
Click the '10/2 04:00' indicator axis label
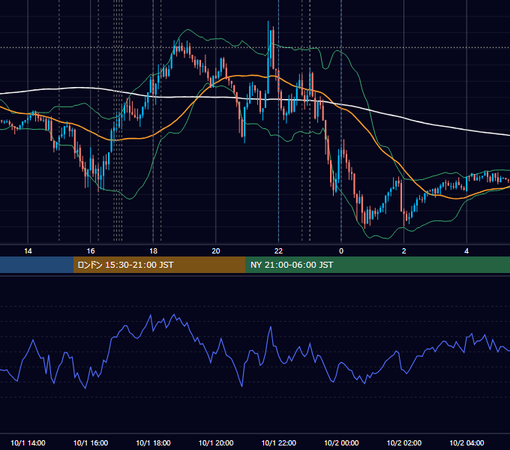pyautogui.click(x=466, y=442)
